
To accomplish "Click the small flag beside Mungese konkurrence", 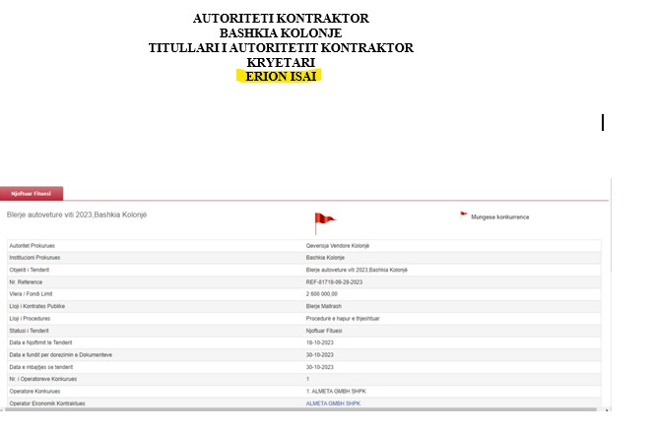I will click(464, 214).
